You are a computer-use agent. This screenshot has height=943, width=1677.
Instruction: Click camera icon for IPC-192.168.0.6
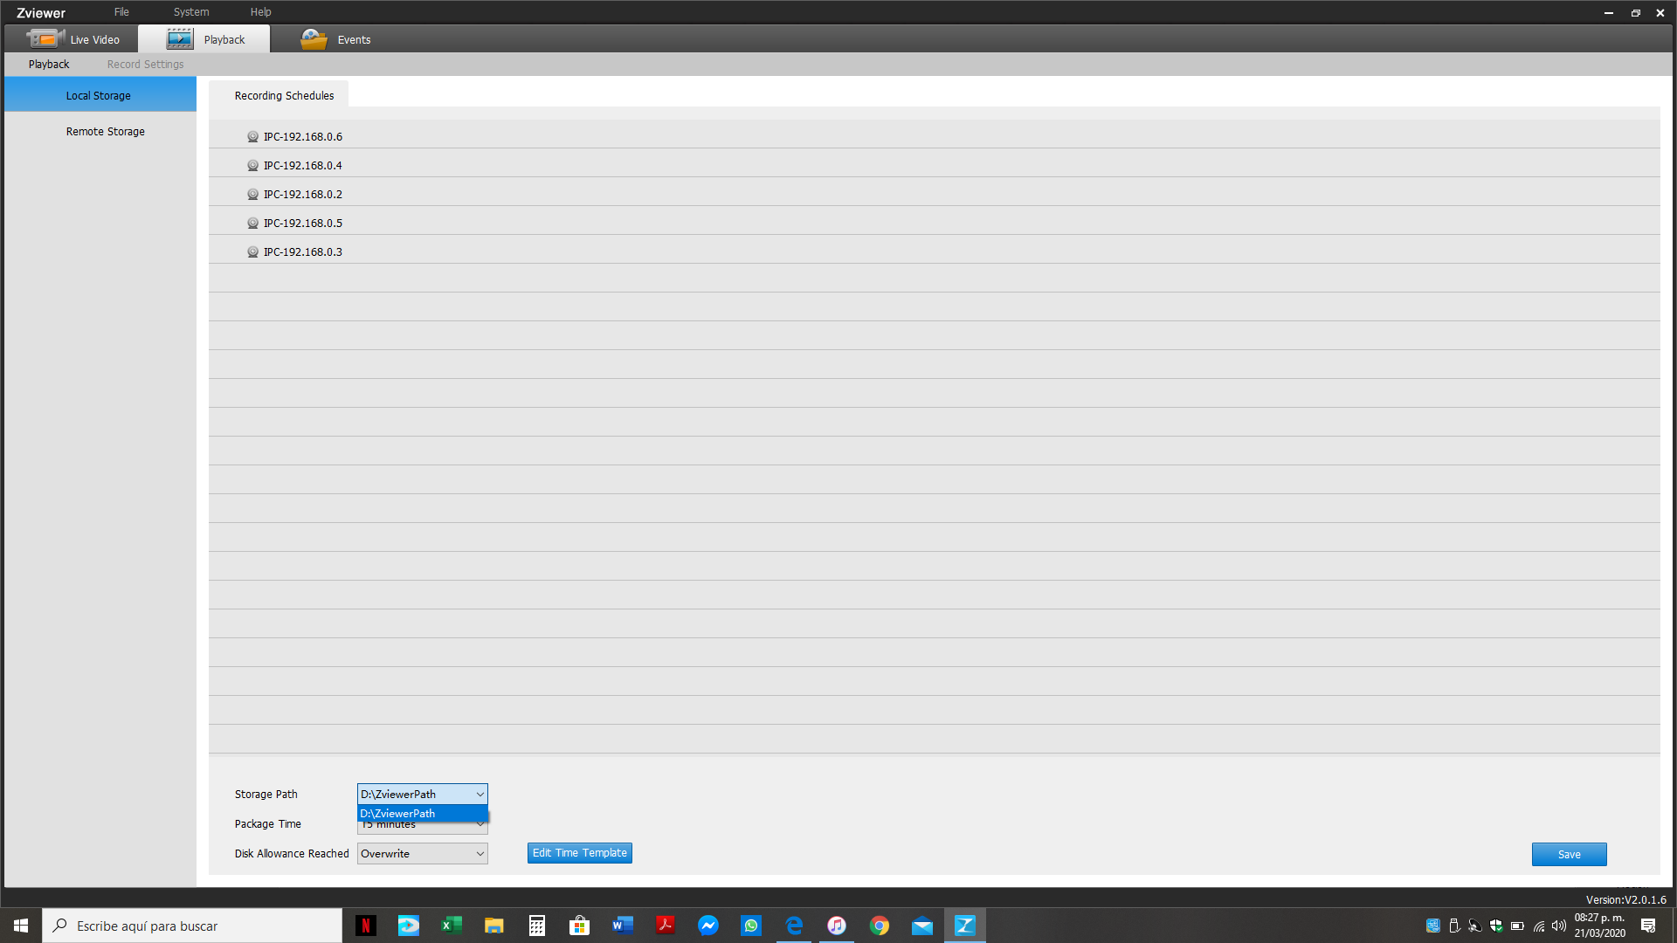coord(252,137)
